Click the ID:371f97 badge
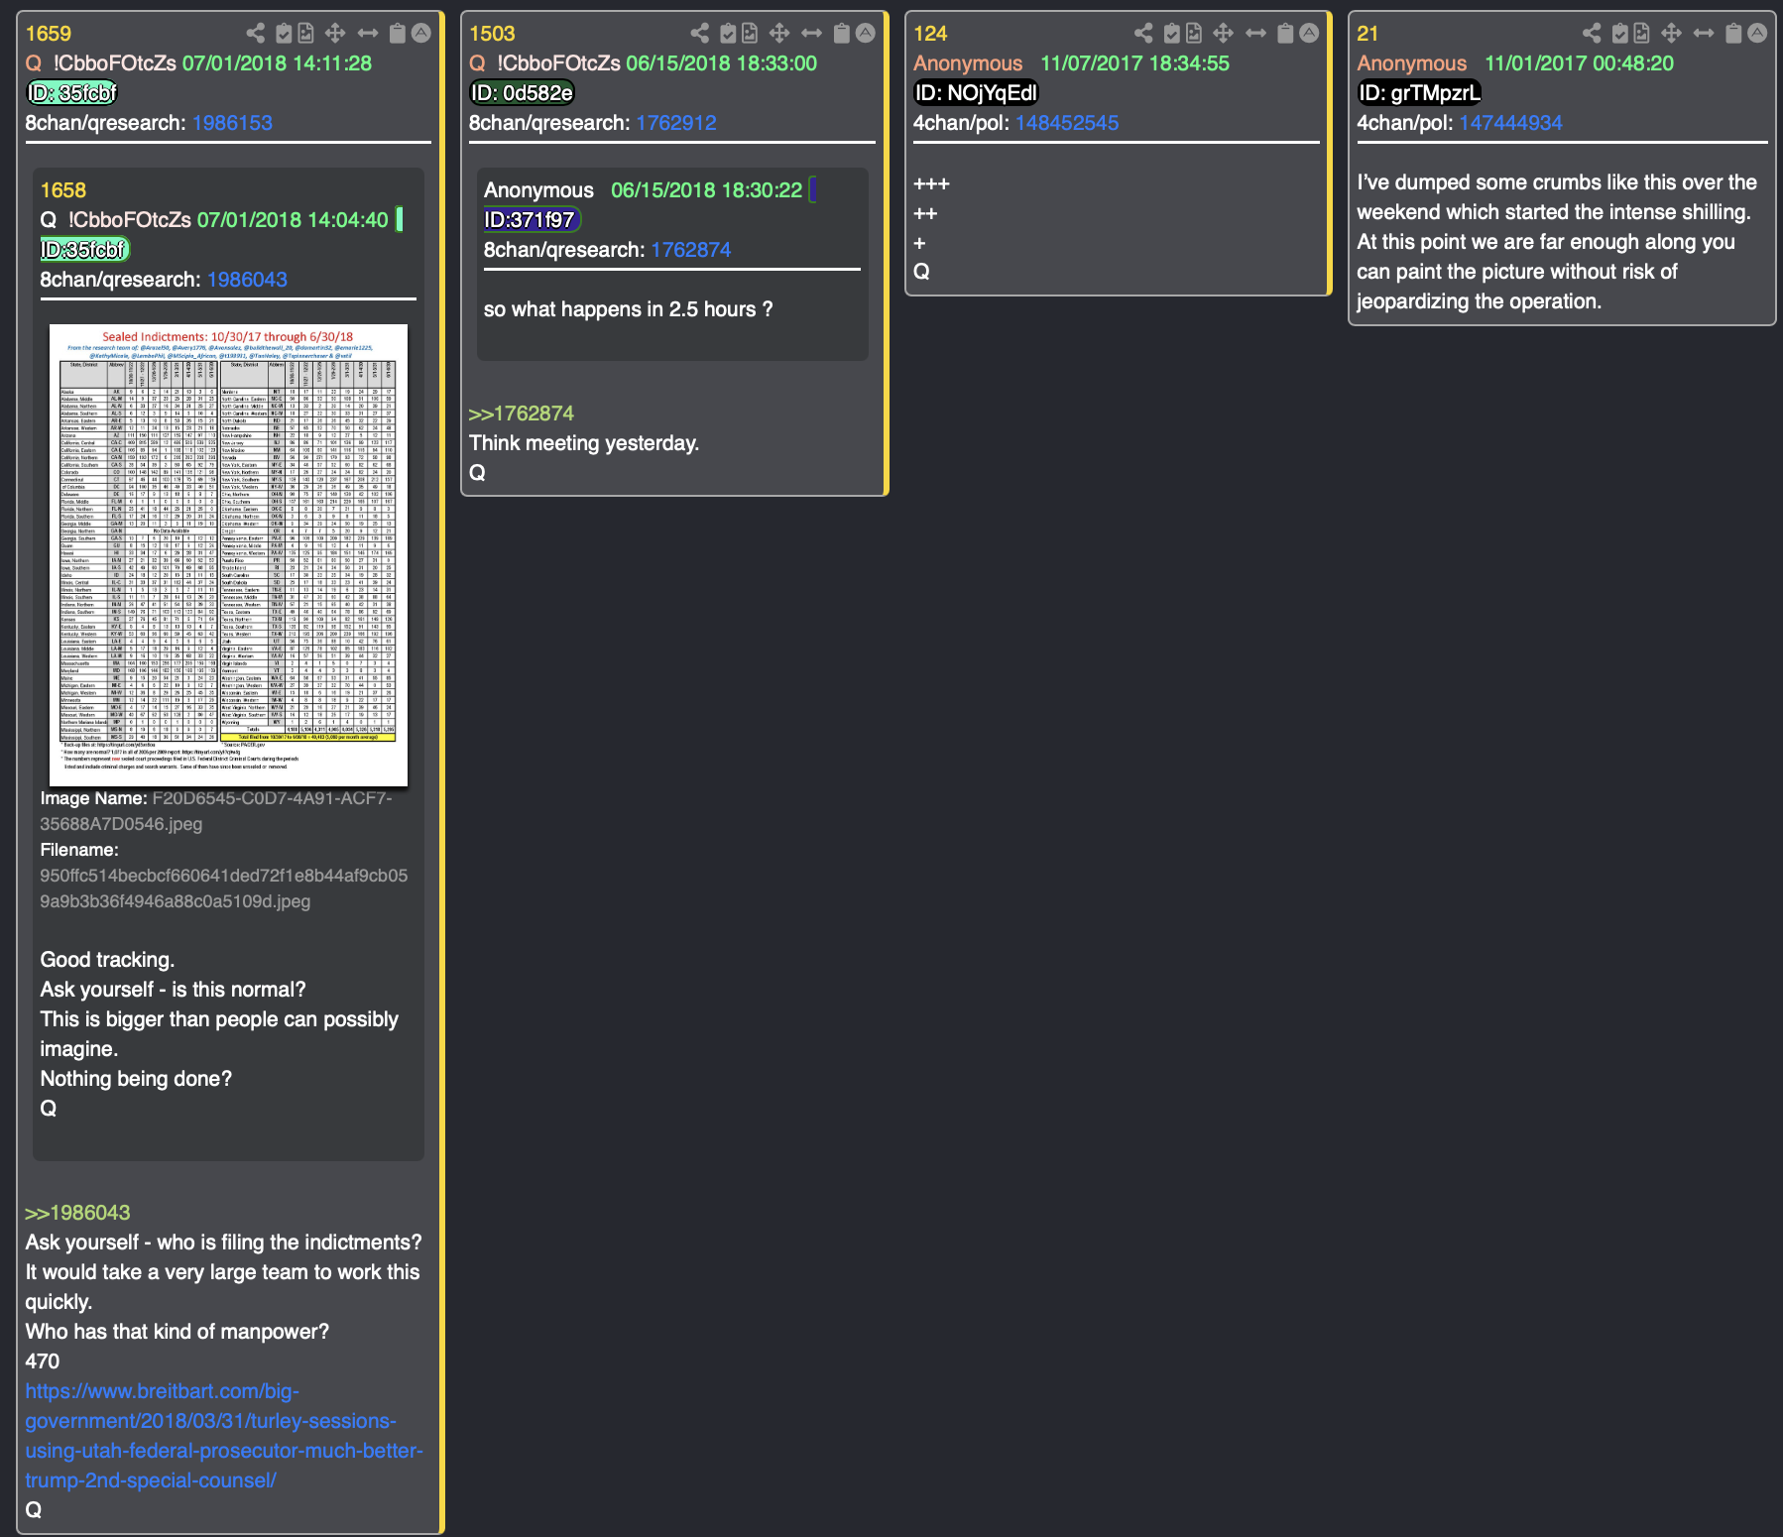The image size is (1783, 1537). [531, 220]
